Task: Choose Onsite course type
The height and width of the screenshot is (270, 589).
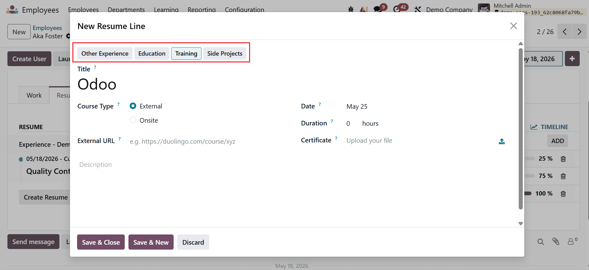Action: (133, 120)
